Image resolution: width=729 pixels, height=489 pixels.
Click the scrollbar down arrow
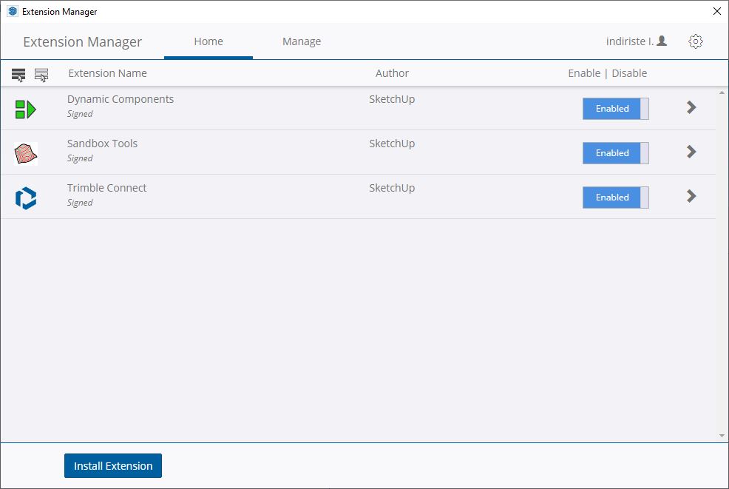722,436
